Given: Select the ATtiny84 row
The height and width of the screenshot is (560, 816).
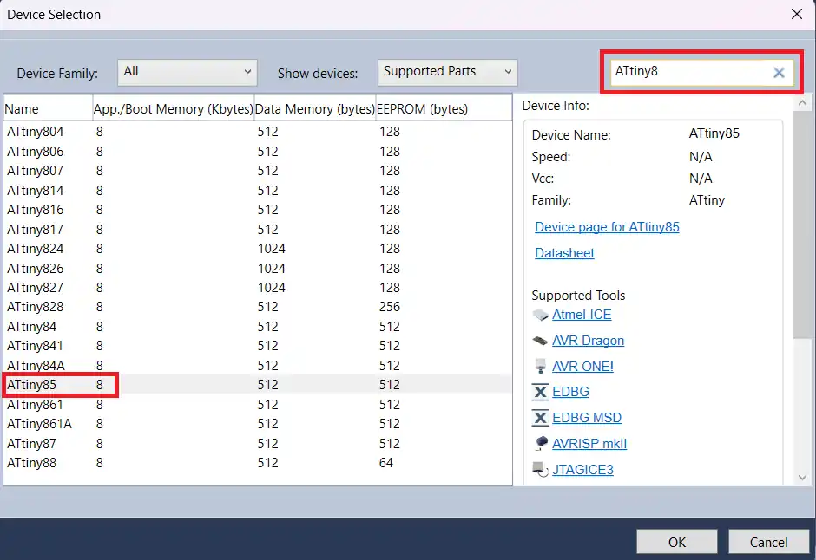Looking at the screenshot, I should (258, 327).
